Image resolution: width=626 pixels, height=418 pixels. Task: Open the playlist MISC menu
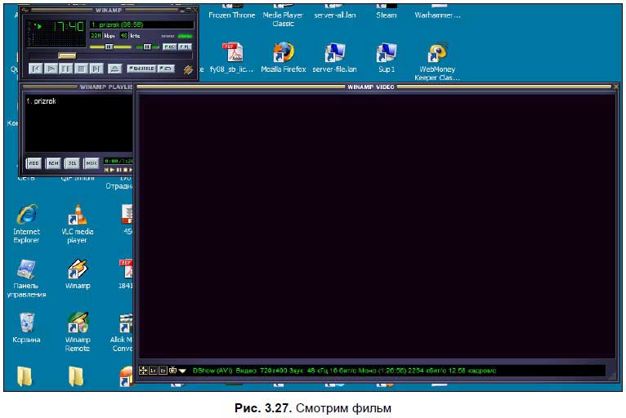91,162
